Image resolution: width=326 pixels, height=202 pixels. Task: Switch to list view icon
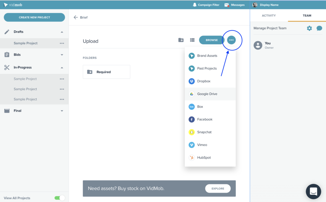point(192,40)
